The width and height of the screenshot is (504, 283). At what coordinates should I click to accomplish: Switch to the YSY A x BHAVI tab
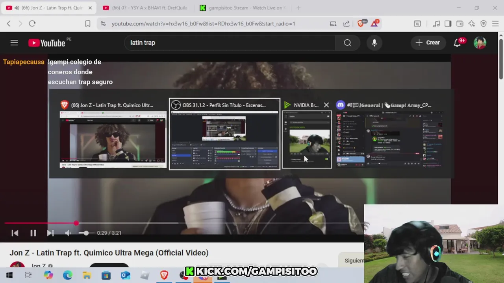pyautogui.click(x=146, y=8)
